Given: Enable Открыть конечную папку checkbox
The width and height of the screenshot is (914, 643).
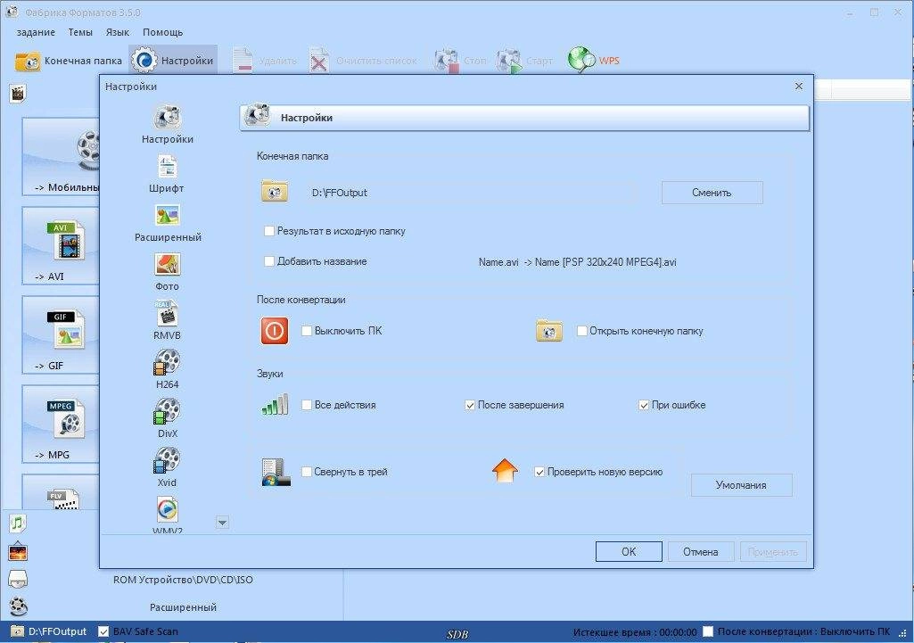Looking at the screenshot, I should click(x=581, y=331).
